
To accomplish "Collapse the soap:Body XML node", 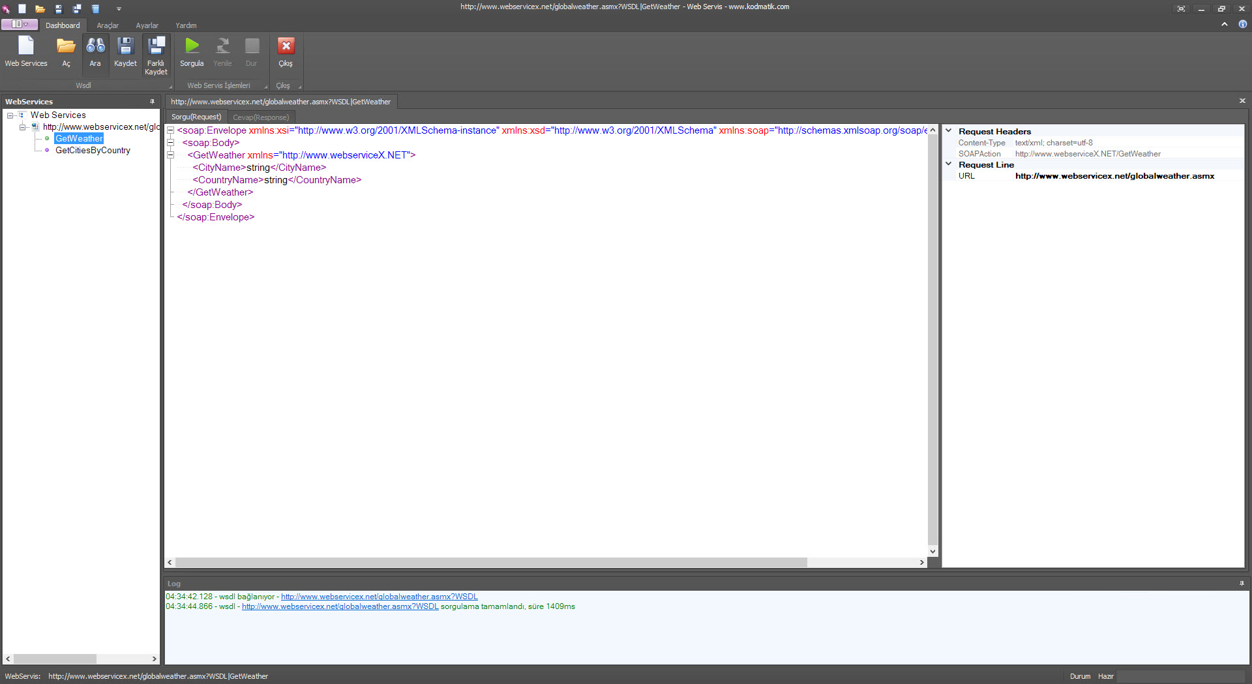I will (171, 143).
